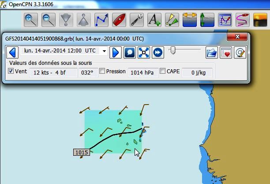Toggle the tide stations icon
Image resolution: width=270 pixels, height=184 pixels.
[x=190, y=20]
